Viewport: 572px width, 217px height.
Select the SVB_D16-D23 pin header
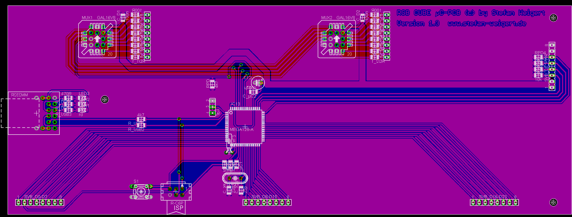494,202
